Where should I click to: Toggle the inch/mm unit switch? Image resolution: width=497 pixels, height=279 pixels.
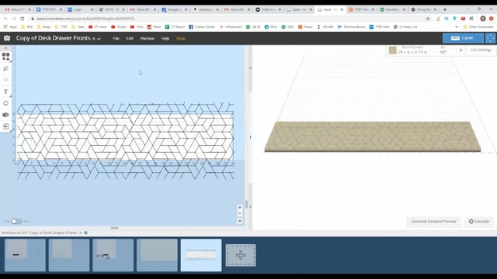pyautogui.click(x=16, y=222)
